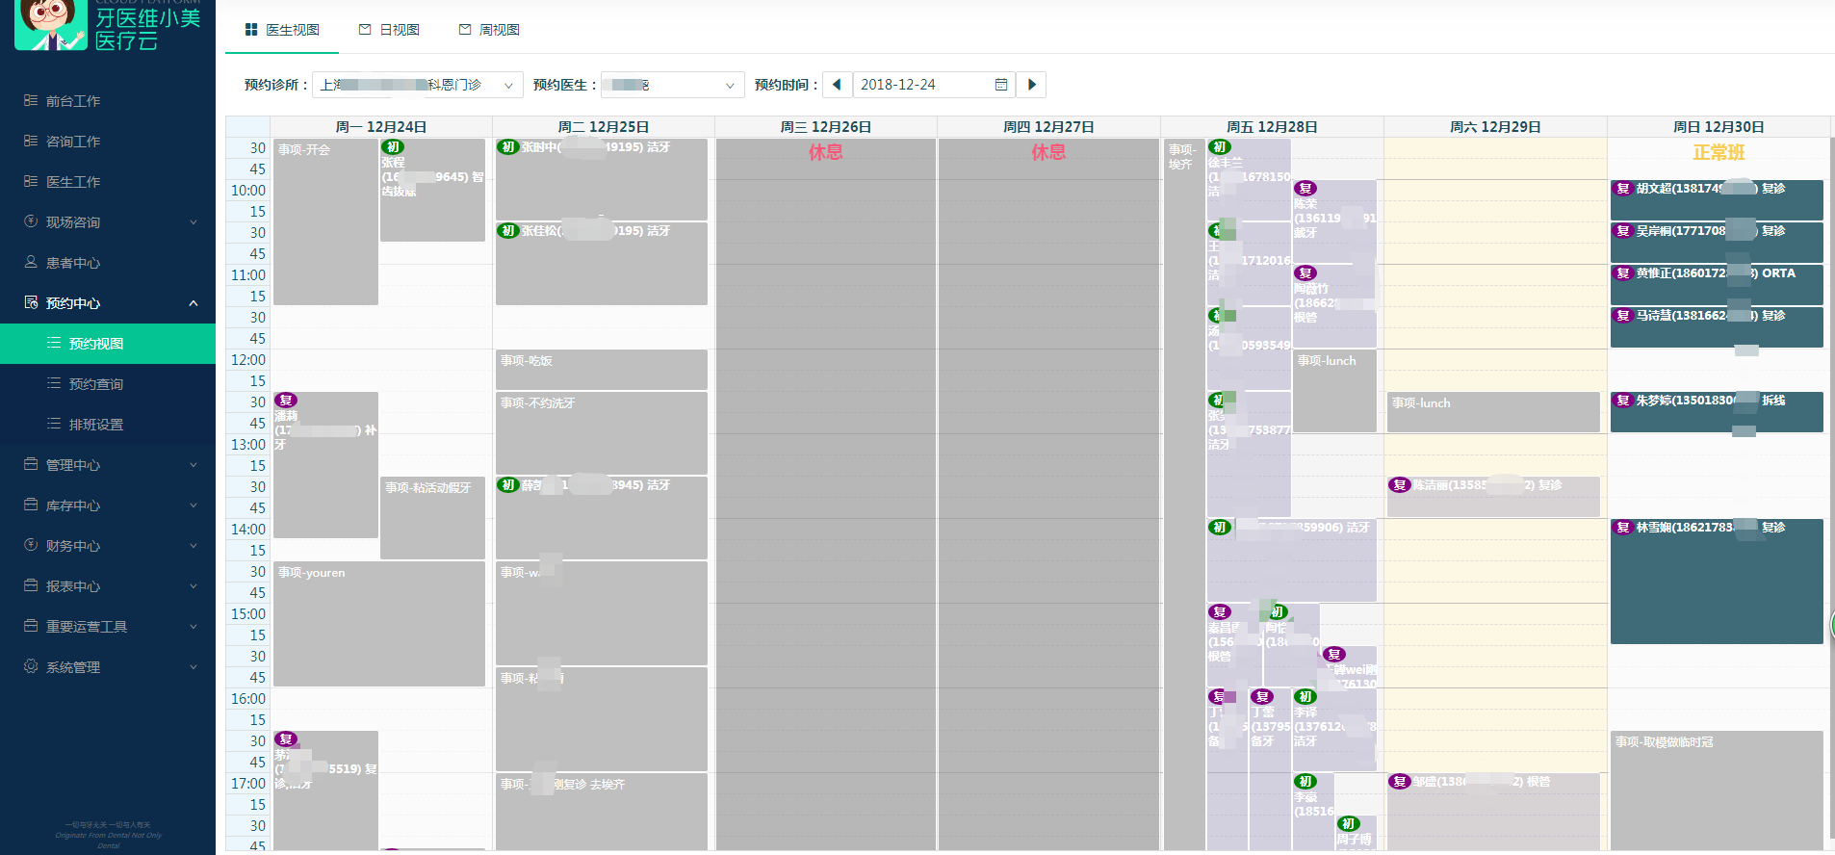Open the 事项-开会 event block
The image size is (1835, 855).
[x=325, y=221]
